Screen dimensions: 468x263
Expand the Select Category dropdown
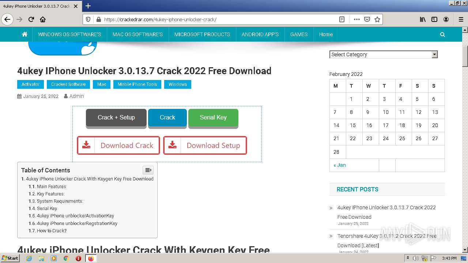click(384, 54)
